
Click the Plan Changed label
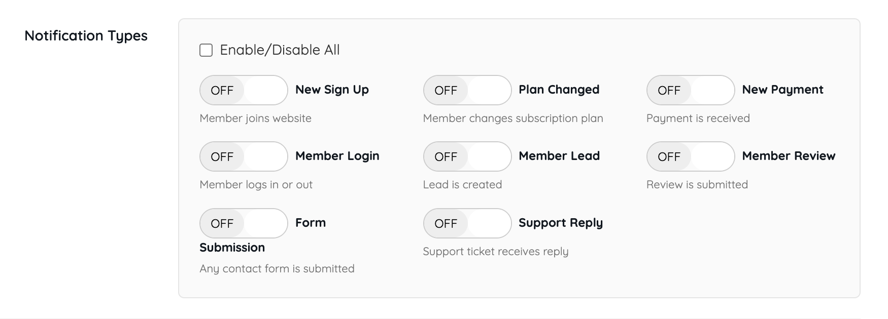pyautogui.click(x=559, y=90)
